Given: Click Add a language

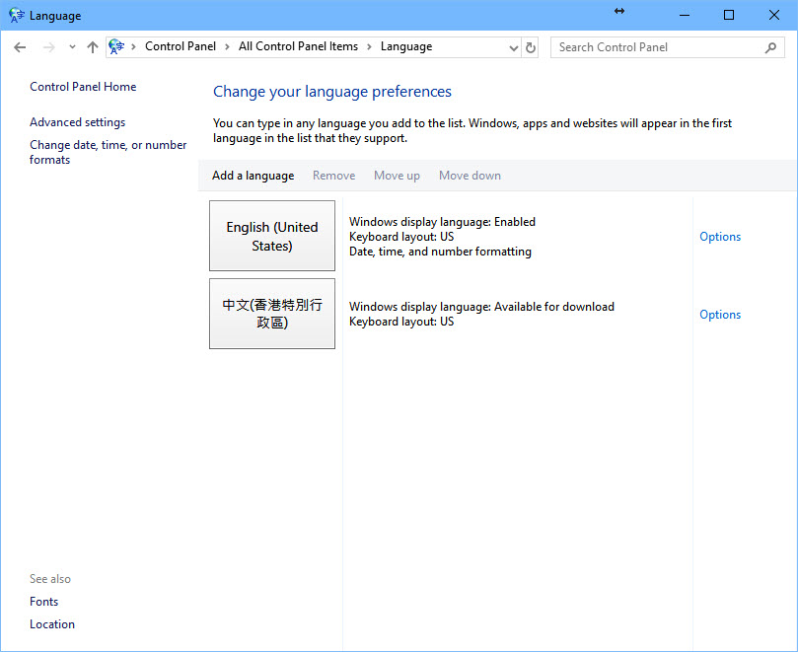Looking at the screenshot, I should (x=253, y=176).
